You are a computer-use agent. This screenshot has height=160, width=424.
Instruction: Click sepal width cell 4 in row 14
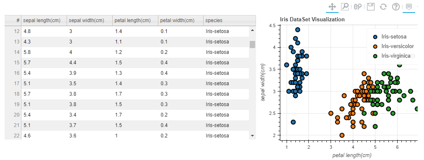click(90, 52)
